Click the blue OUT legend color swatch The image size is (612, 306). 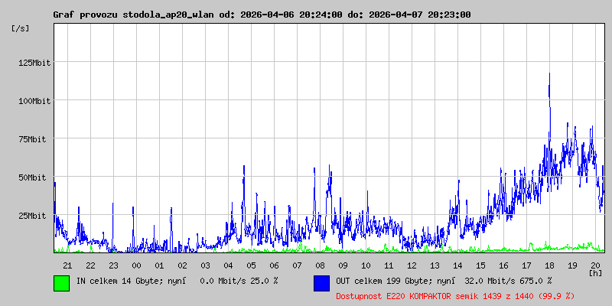point(321,283)
